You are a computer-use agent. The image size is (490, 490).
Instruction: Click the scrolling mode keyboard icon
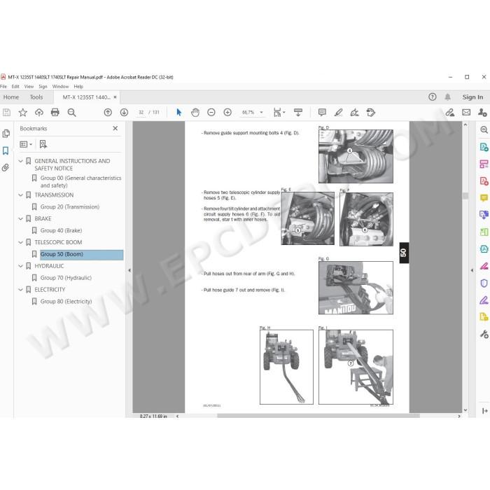tap(298, 112)
